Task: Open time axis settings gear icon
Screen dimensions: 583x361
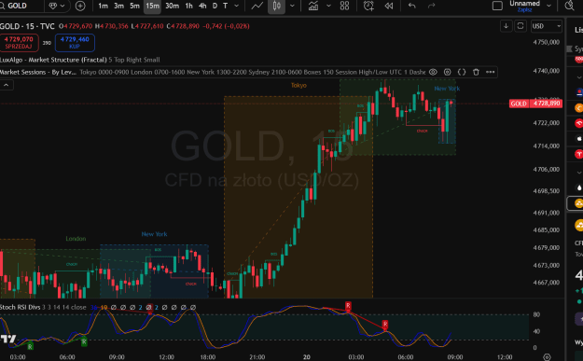Action: [547, 357]
